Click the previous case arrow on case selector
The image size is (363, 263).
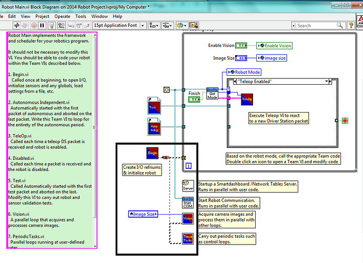(235, 82)
